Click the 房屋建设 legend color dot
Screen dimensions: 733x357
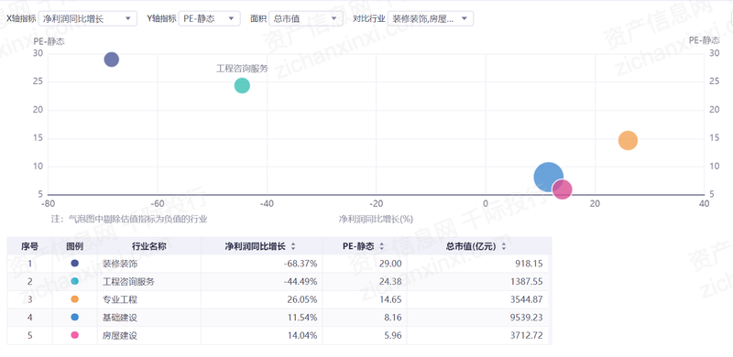[75, 336]
